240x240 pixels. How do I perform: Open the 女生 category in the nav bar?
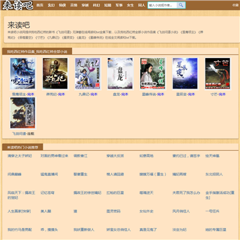[131, 5]
